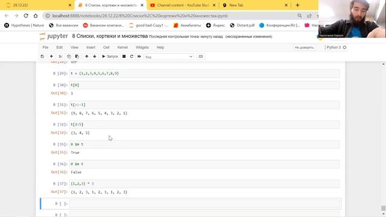Run cell with the Запуск button
This screenshot has height=217, width=386.
[110, 57]
